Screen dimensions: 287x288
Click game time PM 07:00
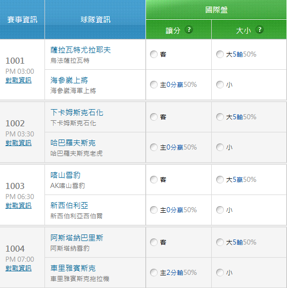point(20,259)
